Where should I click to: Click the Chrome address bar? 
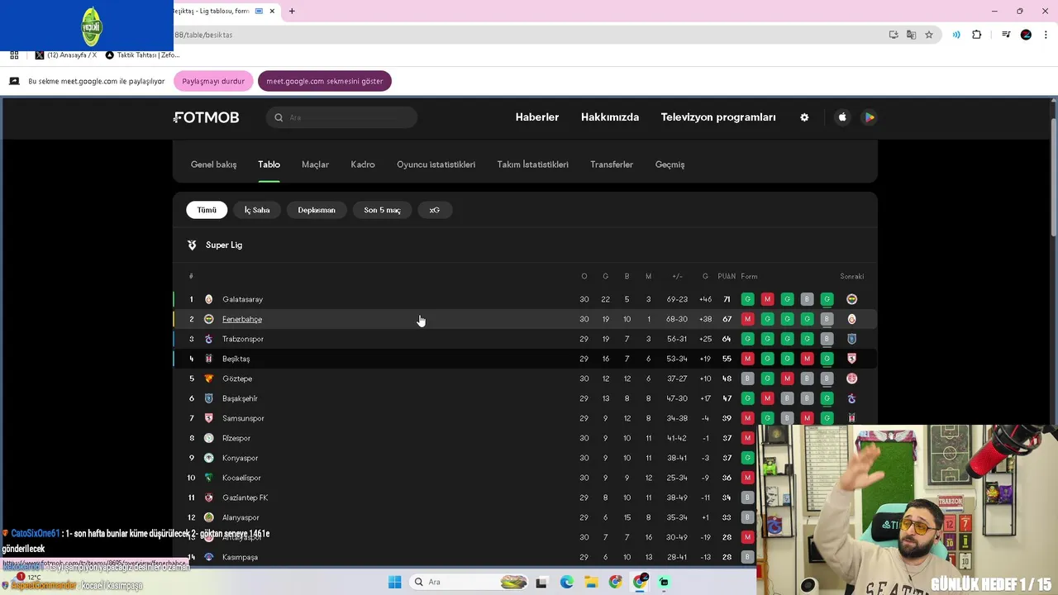(x=529, y=35)
